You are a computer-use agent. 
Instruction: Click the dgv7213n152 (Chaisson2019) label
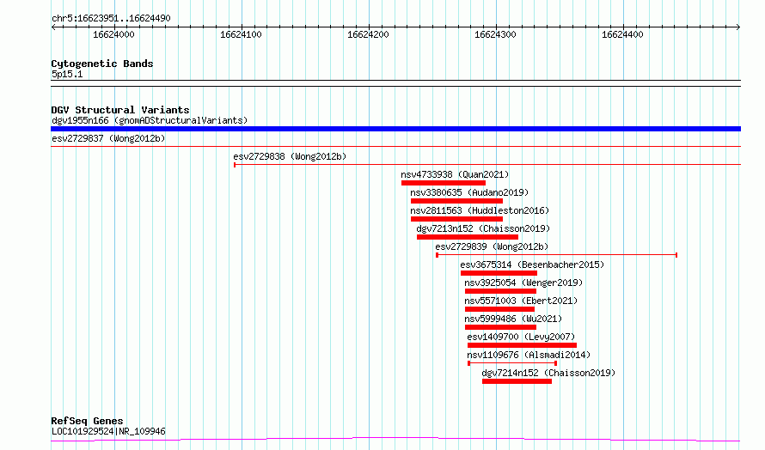(483, 228)
